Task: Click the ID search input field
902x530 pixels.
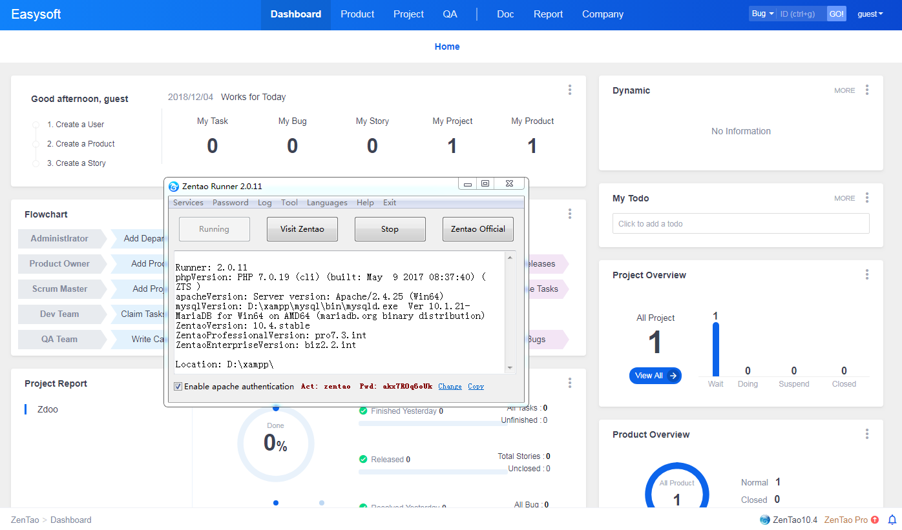Action: (x=802, y=14)
